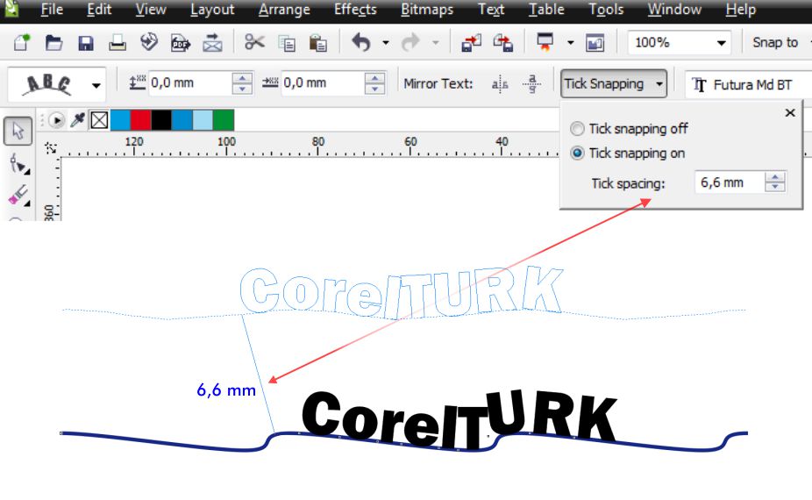The width and height of the screenshot is (812, 500).
Task: Click the blue '6,6 mm' dimension label
Action: [x=226, y=390]
